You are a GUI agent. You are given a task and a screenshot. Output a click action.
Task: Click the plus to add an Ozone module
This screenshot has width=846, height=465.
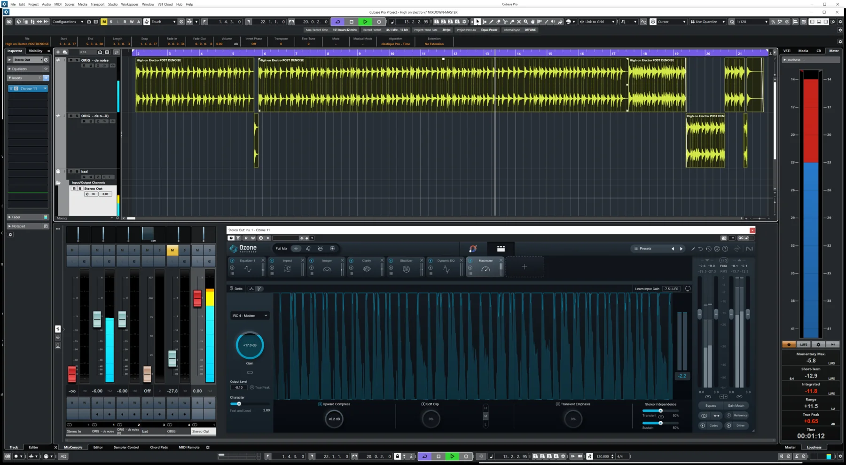tap(524, 267)
